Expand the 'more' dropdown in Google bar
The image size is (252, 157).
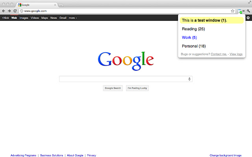pos(72,18)
